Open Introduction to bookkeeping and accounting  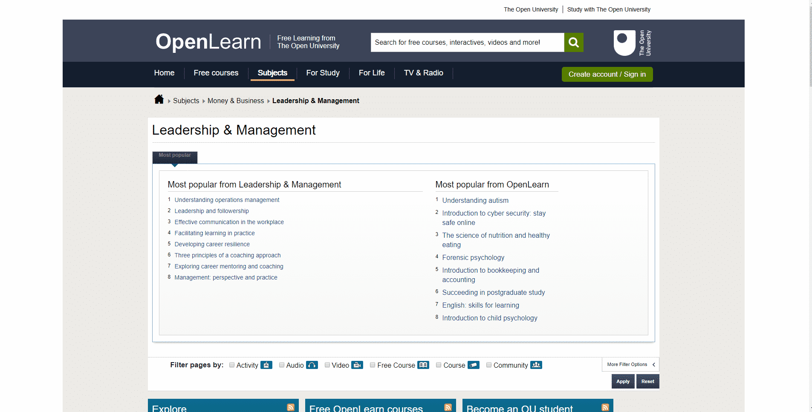point(491,275)
